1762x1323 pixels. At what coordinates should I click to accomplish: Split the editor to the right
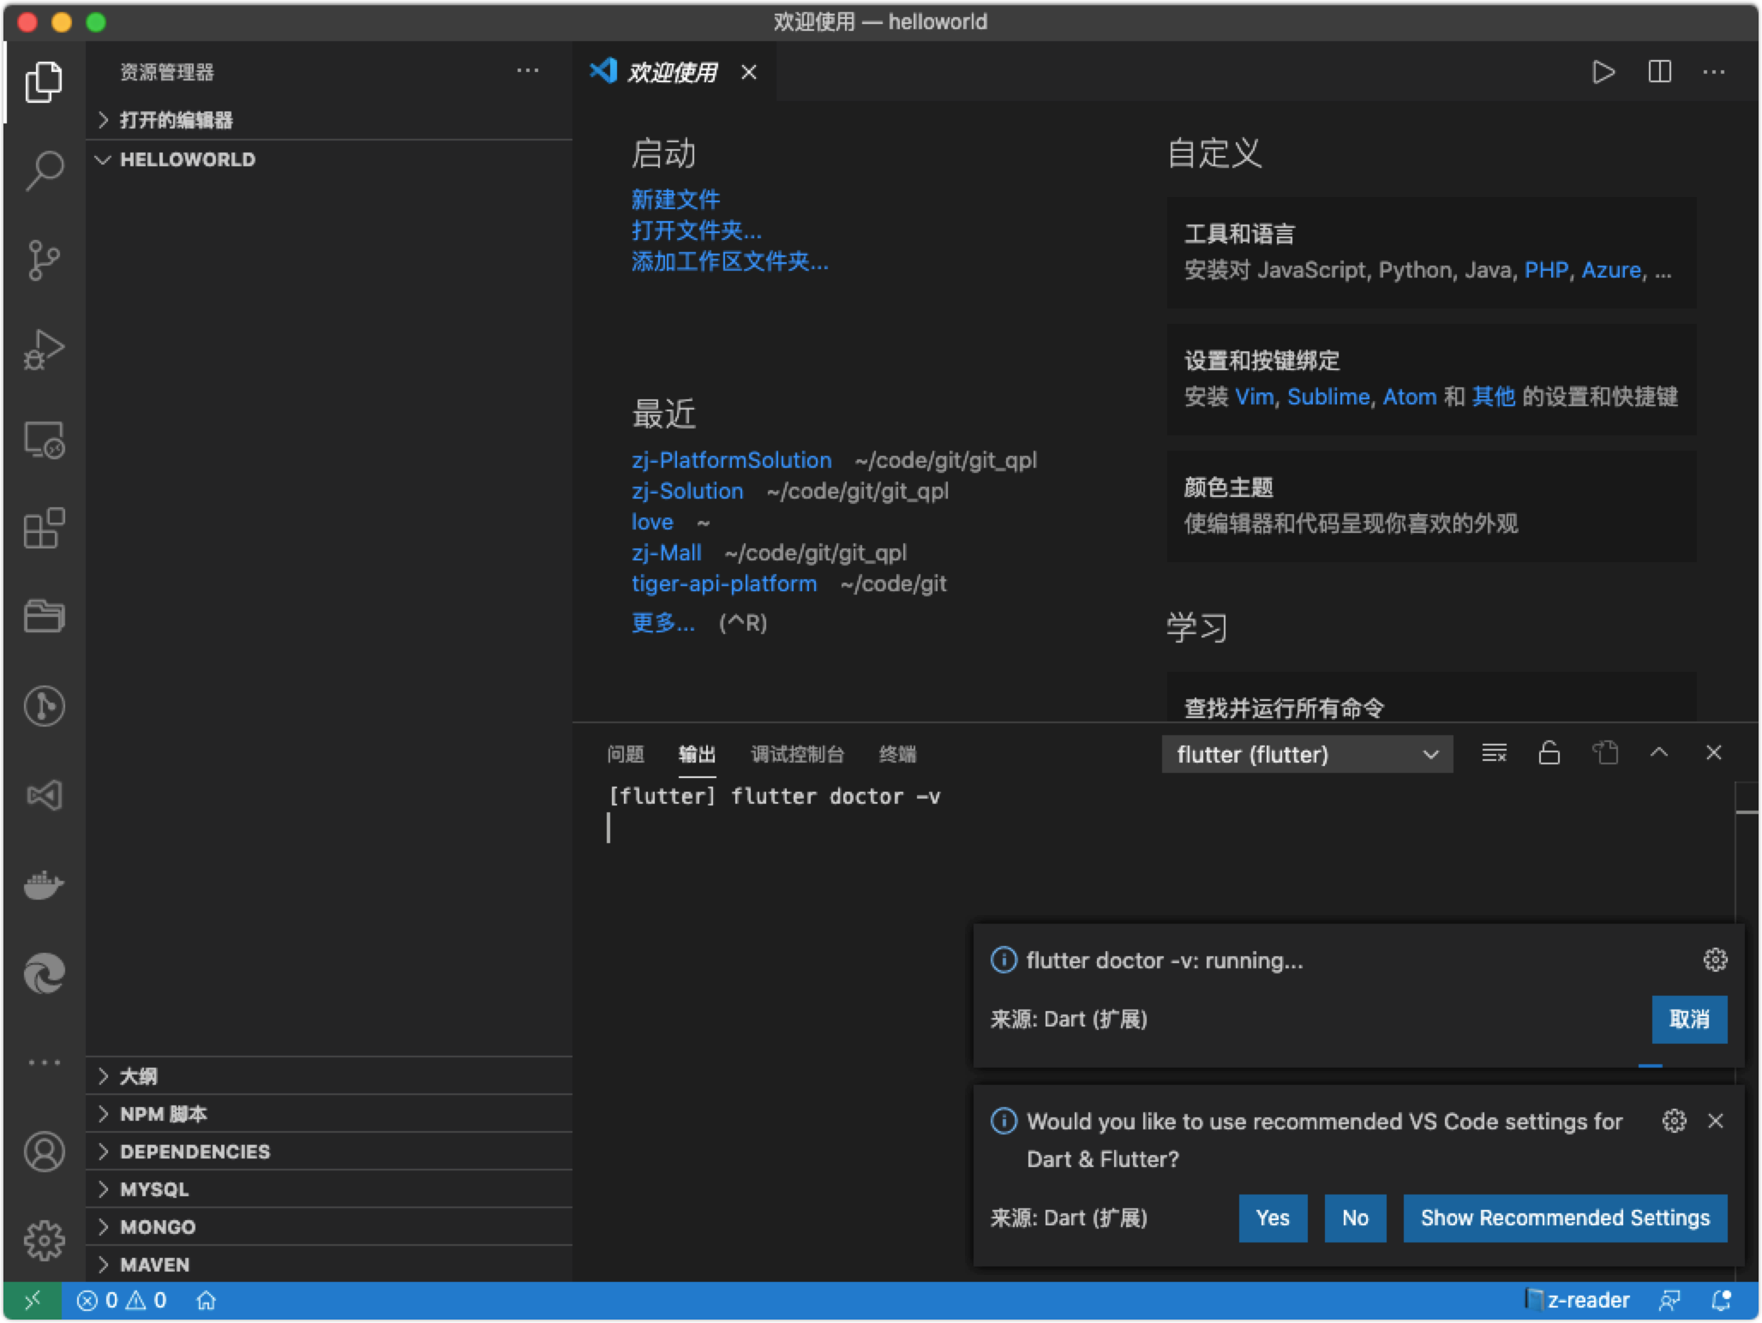(1659, 72)
